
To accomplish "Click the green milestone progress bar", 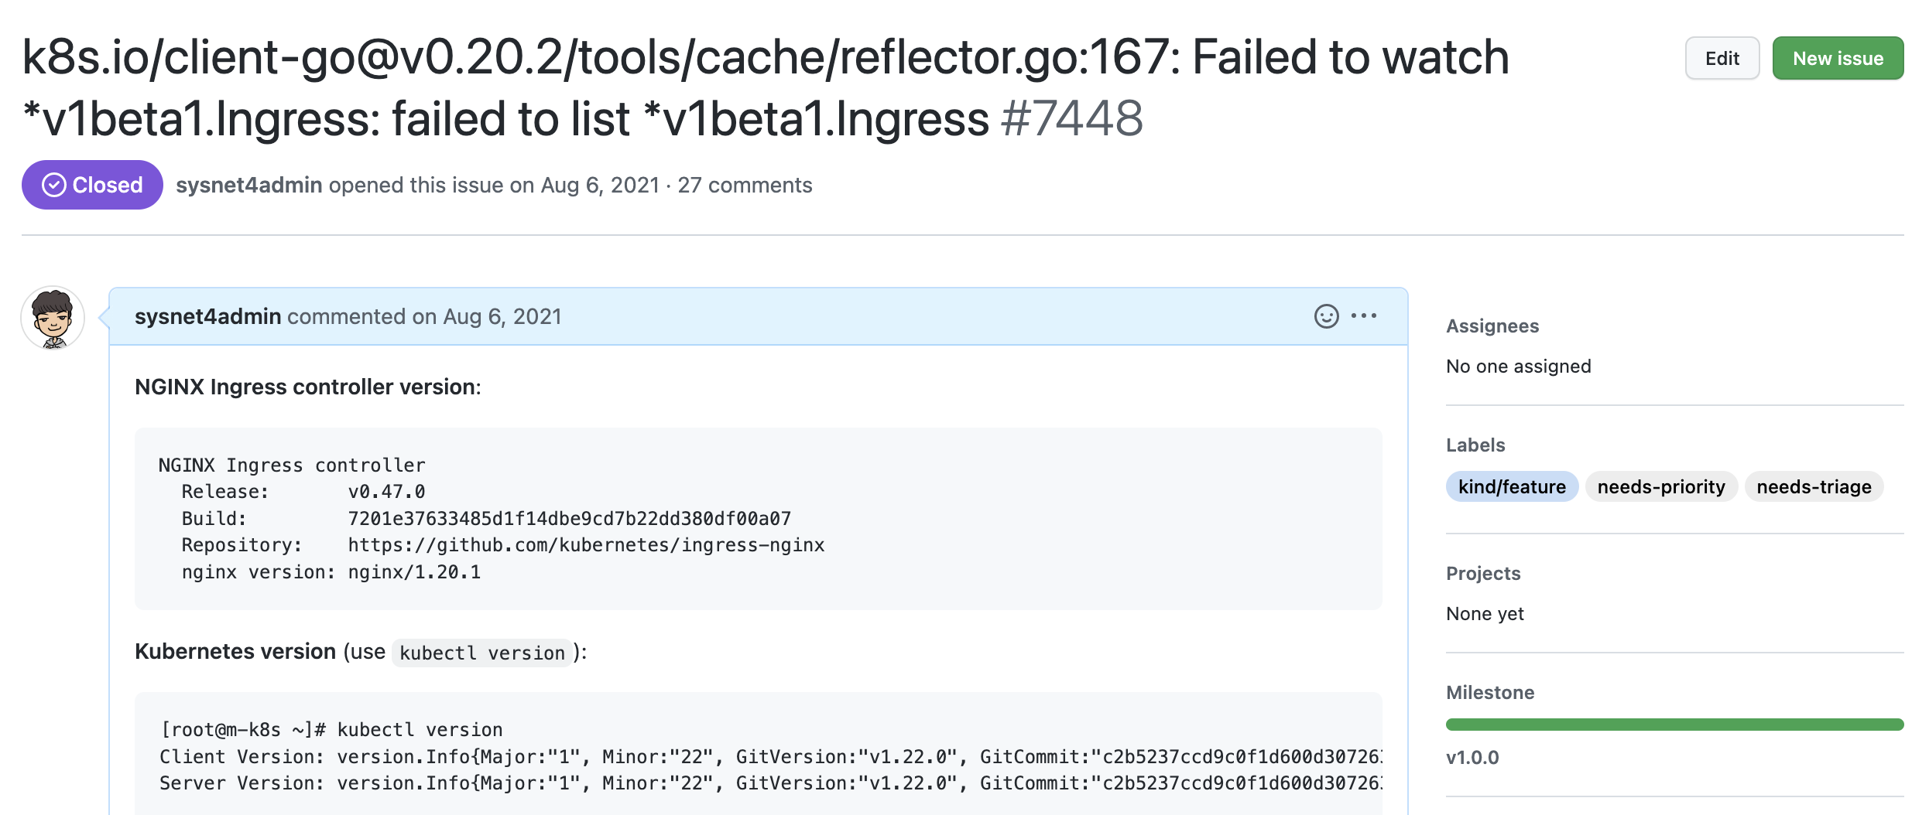I will point(1674,725).
